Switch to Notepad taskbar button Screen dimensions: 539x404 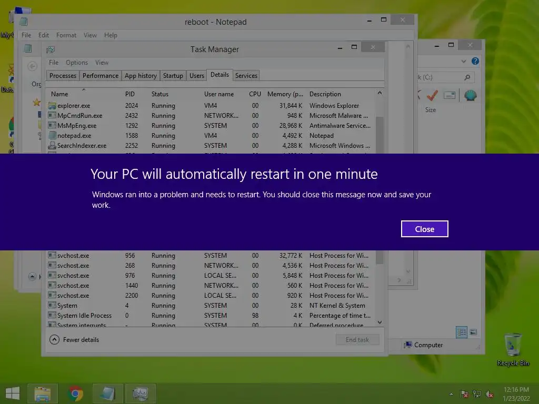pyautogui.click(x=107, y=393)
